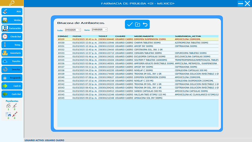Image resolution: width=252 pixels, height=142 pixels.
Task: Open the Ventas module
Action: click(x=12, y=20)
